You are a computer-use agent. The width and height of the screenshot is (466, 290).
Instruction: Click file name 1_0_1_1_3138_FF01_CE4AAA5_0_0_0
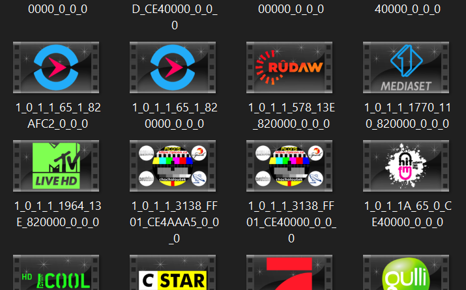click(175, 222)
